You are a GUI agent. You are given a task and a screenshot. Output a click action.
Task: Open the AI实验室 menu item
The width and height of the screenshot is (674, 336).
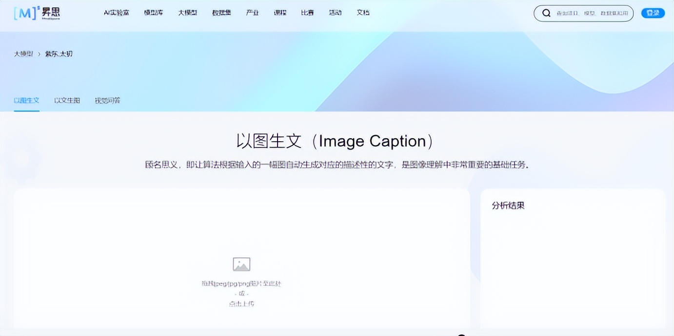pyautogui.click(x=116, y=13)
